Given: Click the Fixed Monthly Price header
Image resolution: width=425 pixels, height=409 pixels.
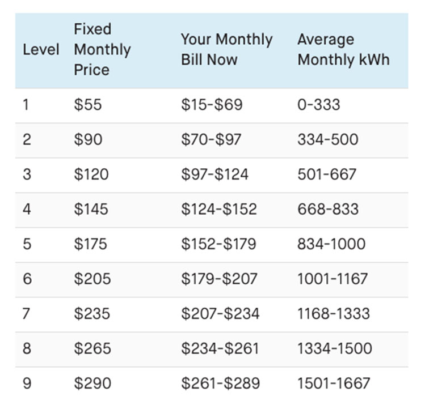Looking at the screenshot, I should pos(102,49).
